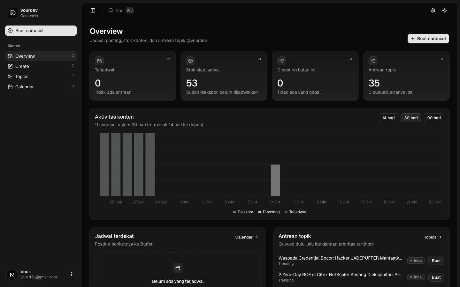Click Idea badge on Citrix NetScaler topic
Screen dimensions: 460x287
pos(416,277)
